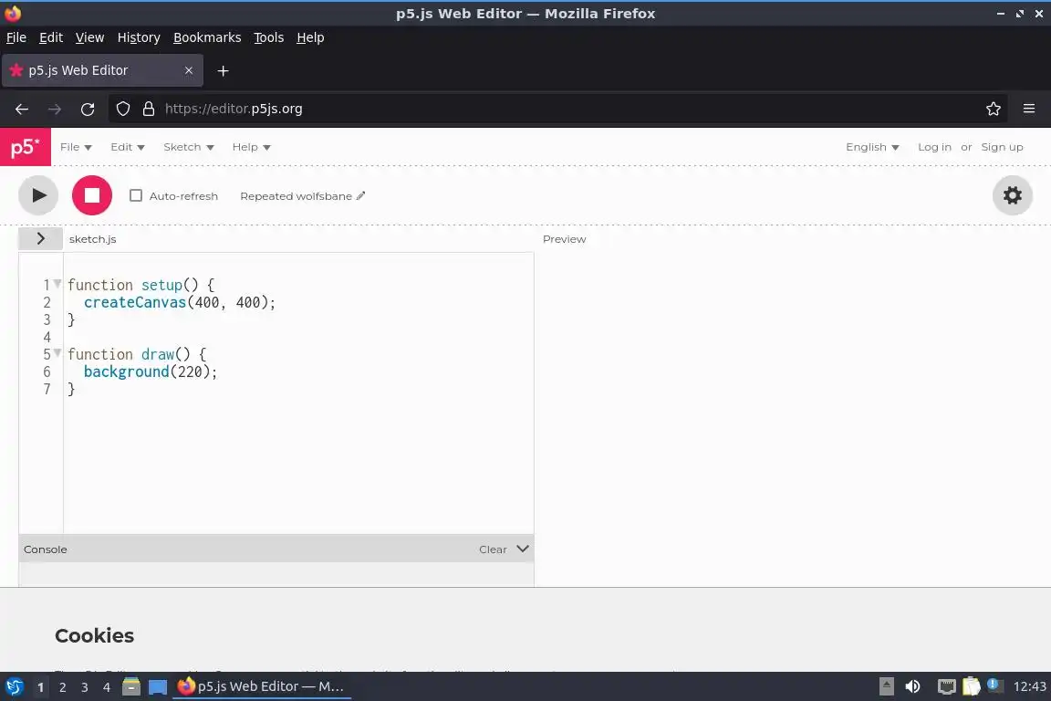The image size is (1051, 701).
Task: Open Firefox hamburger application menu
Action: point(1029,109)
